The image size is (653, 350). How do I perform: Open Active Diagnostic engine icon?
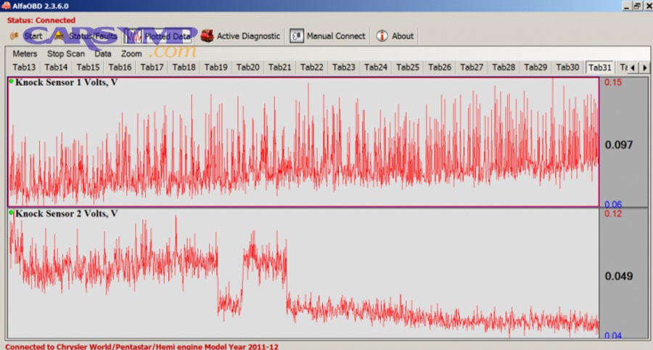click(x=208, y=36)
